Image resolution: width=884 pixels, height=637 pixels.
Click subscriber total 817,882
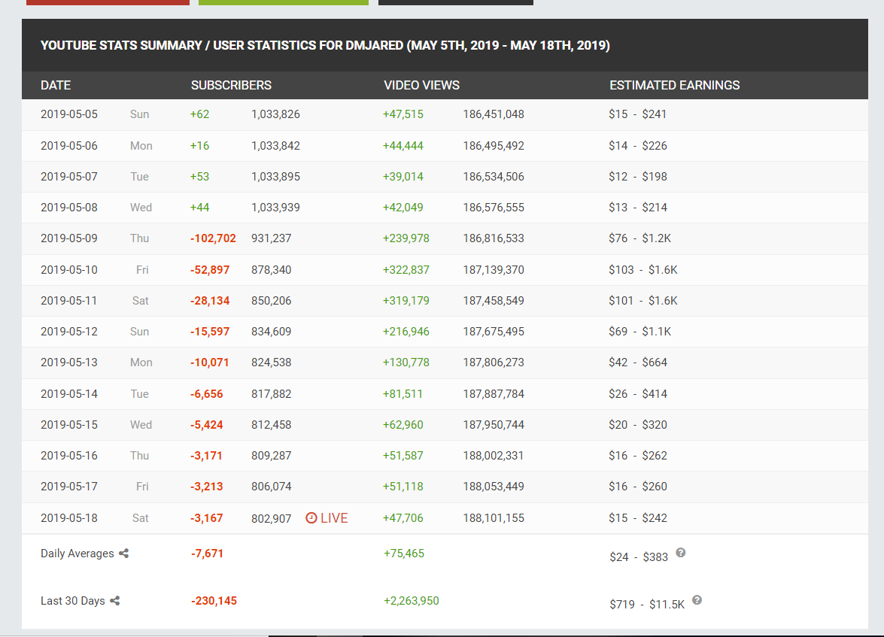(x=271, y=394)
